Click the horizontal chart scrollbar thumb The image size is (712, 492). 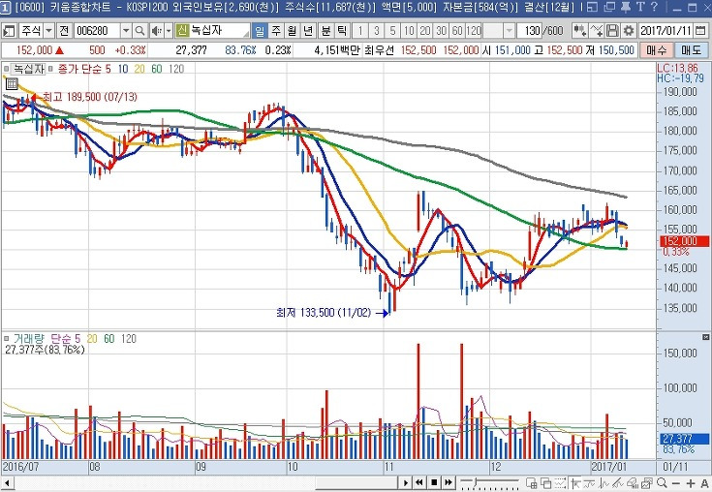356,483
